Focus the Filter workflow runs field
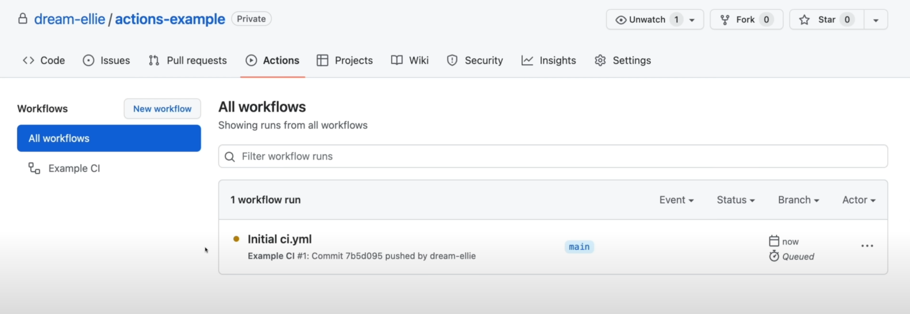The image size is (910, 314). point(553,156)
